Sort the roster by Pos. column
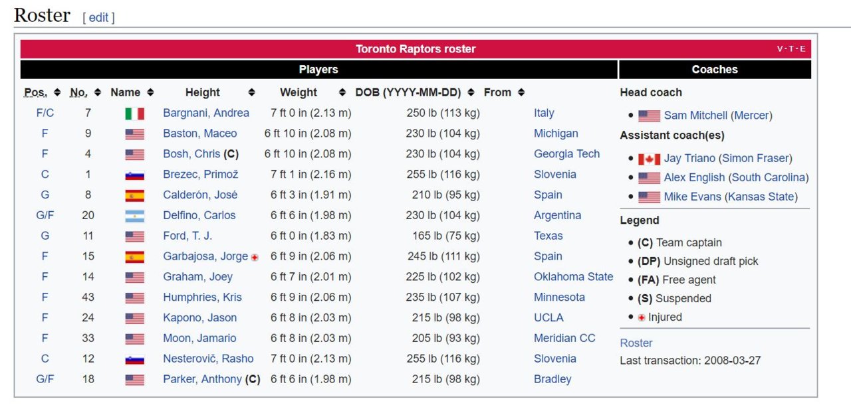 click(57, 92)
